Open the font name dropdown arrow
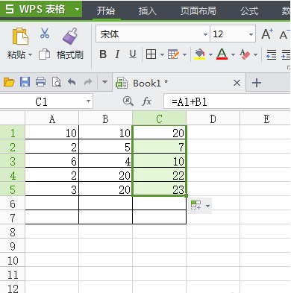Image resolution: width=291 pixels, height=293 pixels. [205, 34]
